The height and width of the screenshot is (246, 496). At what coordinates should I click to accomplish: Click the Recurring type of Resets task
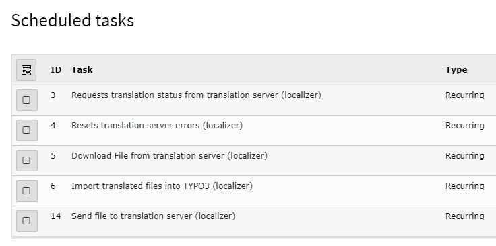tap(465, 126)
